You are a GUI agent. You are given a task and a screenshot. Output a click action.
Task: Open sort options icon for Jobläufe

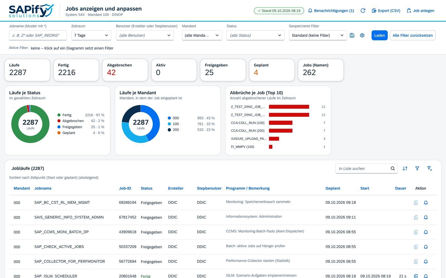tap(405, 168)
